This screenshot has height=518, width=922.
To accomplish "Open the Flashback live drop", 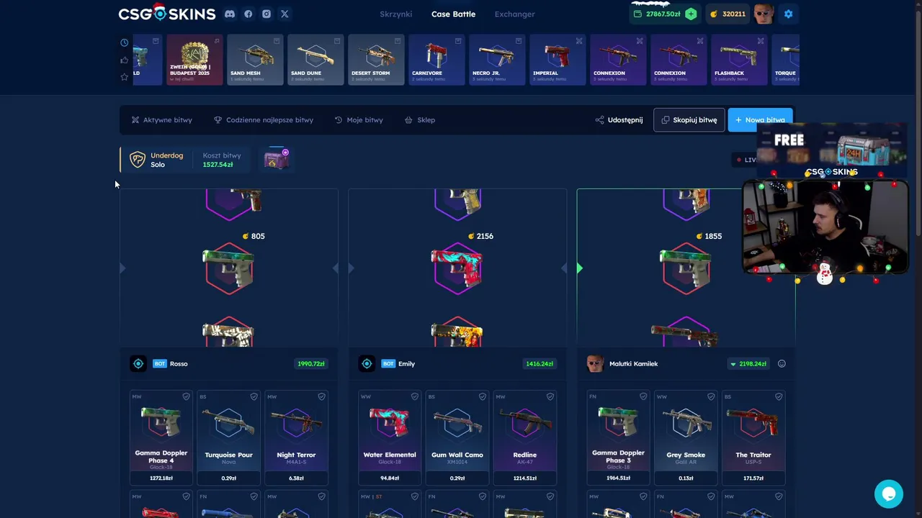I will tap(739, 60).
